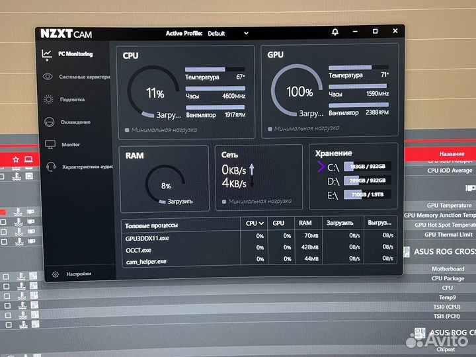Click the eye icon for Системные характеристики
This screenshot has height=357, width=476.
coord(48,77)
